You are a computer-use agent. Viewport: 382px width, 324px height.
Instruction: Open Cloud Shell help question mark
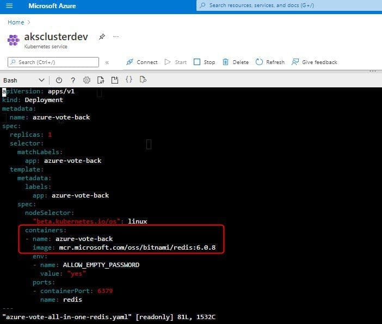(x=73, y=80)
